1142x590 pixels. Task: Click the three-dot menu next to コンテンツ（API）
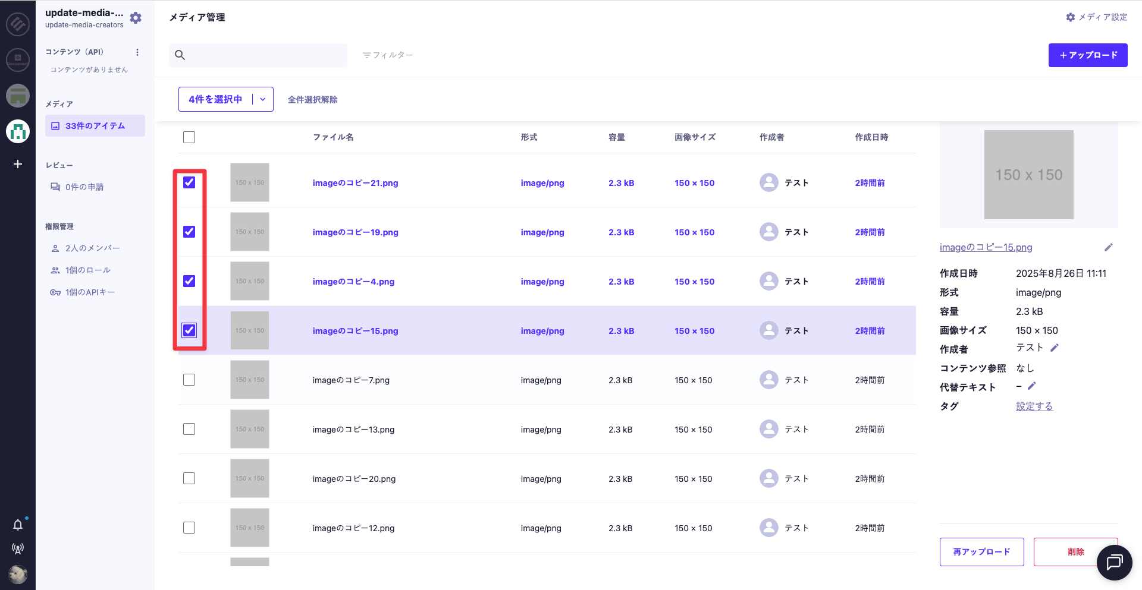pos(137,52)
